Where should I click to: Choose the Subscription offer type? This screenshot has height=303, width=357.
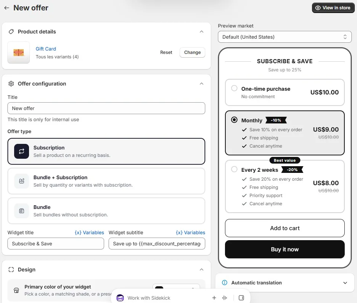click(106, 151)
